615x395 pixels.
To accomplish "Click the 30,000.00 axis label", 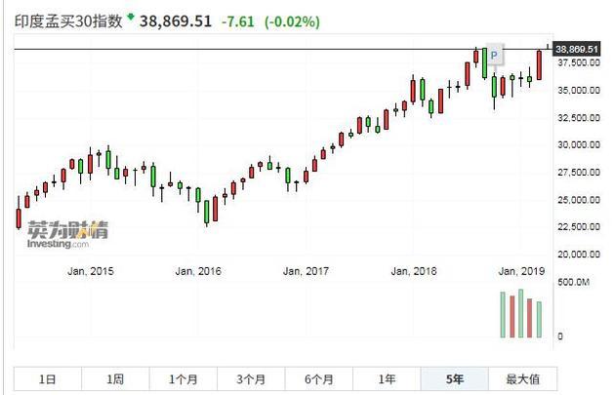I will click(579, 144).
